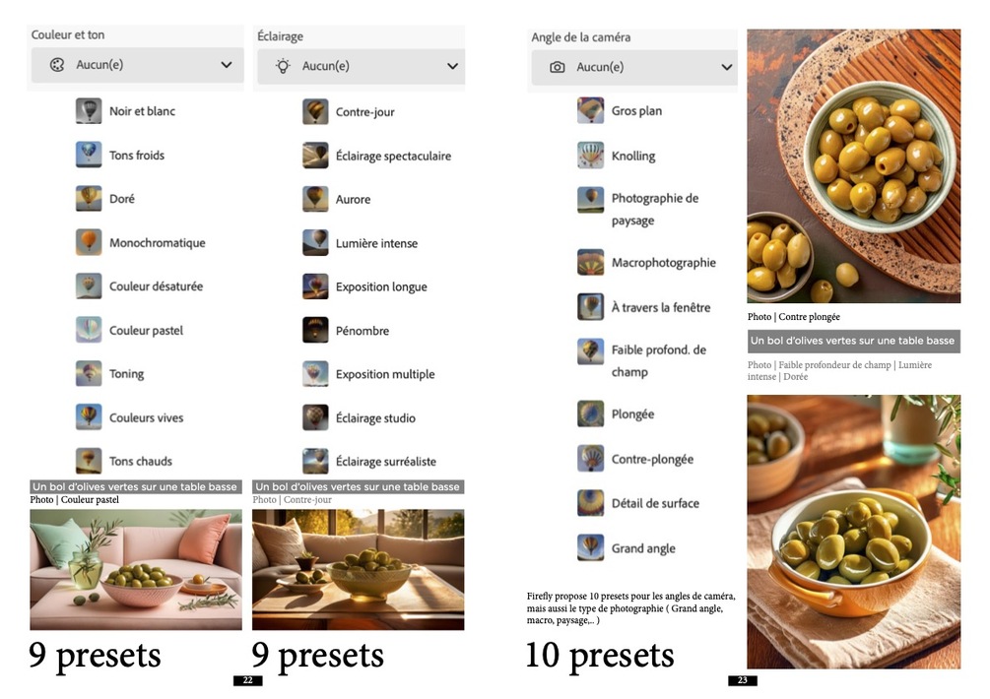Select Couleur pastel from the list

146,330
